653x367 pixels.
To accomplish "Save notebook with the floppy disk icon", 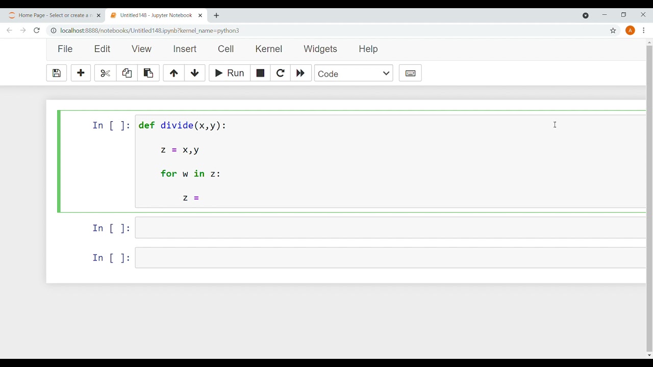I will pos(57,73).
